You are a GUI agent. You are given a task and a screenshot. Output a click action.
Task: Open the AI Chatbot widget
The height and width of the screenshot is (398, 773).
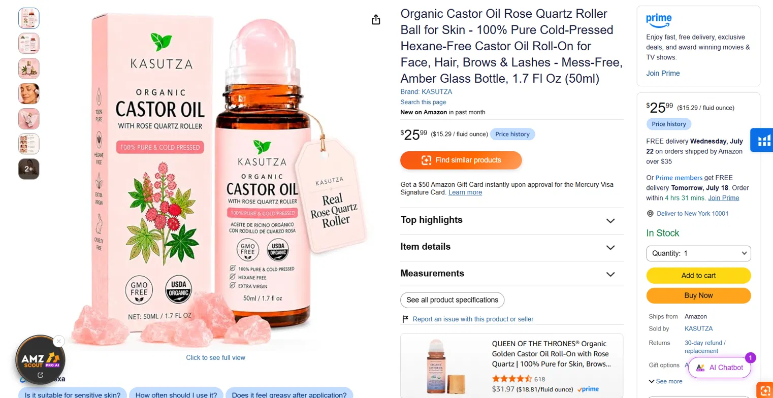pos(720,368)
